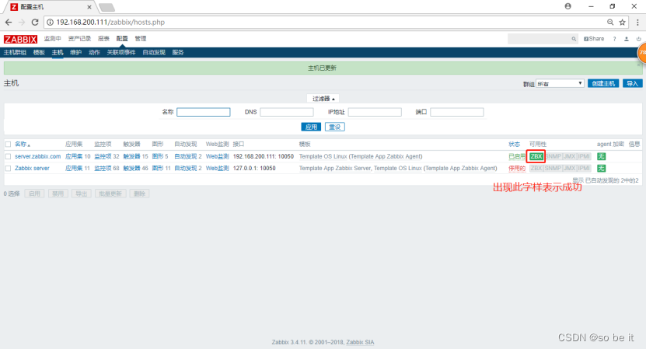This screenshot has width=646, height=349.
Task: Select all hosts with header checkbox
Action: pos(8,145)
